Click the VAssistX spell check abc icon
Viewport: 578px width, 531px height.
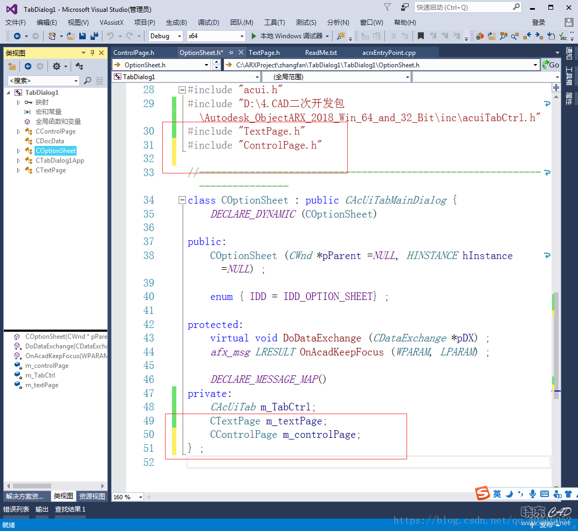[x=563, y=36]
